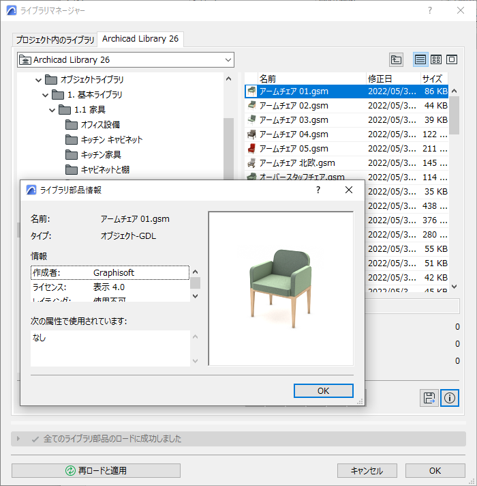
Task: Select アームチェア 北欧.gsm file name
Action: click(x=297, y=162)
